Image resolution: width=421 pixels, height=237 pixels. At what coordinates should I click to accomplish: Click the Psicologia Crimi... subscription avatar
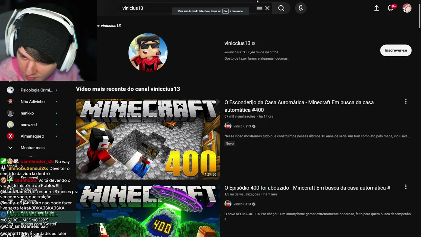coord(10,90)
